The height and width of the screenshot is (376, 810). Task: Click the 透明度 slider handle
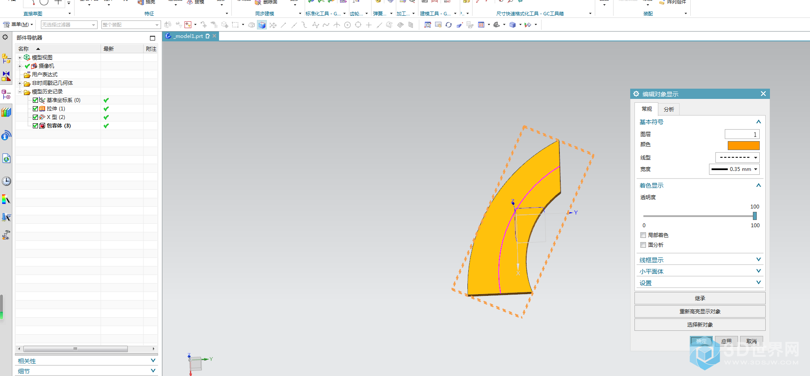(x=755, y=216)
